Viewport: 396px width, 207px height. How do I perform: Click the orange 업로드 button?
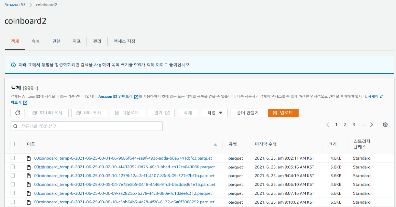[x=283, y=113]
